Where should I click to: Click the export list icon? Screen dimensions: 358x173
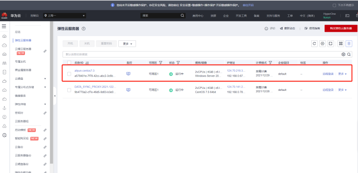pos(331,44)
